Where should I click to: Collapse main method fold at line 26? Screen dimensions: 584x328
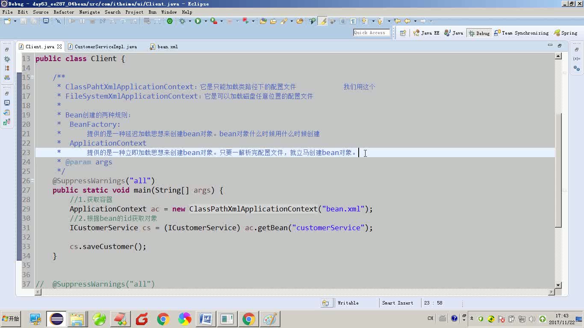(32, 181)
